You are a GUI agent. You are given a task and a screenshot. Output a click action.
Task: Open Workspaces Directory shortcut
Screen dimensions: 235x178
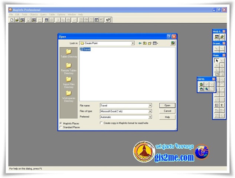[69, 96]
